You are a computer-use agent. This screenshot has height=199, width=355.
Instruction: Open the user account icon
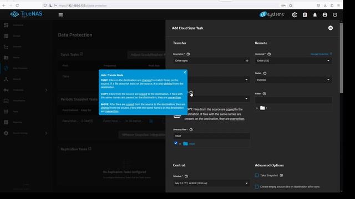tap(325, 15)
